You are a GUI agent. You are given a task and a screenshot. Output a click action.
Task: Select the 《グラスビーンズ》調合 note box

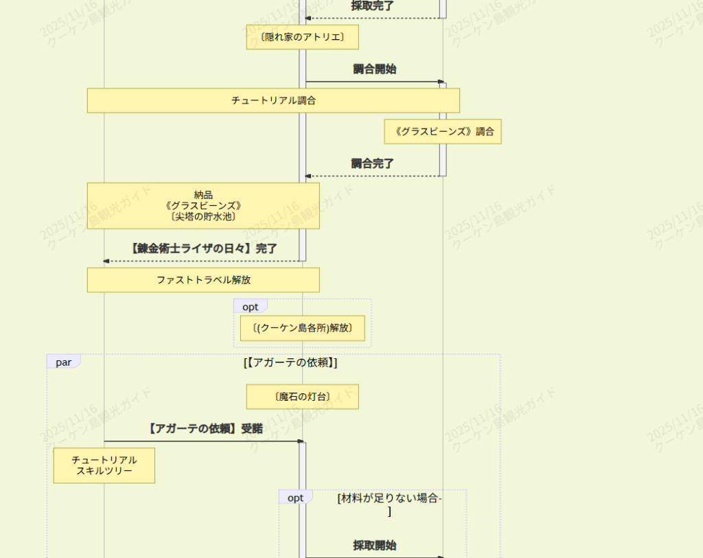pyautogui.click(x=443, y=132)
